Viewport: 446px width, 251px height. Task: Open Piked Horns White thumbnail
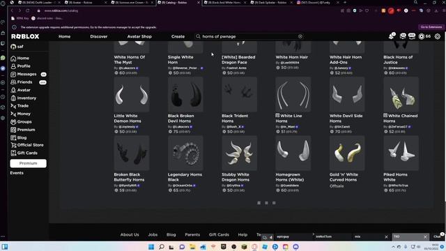[x=401, y=153]
